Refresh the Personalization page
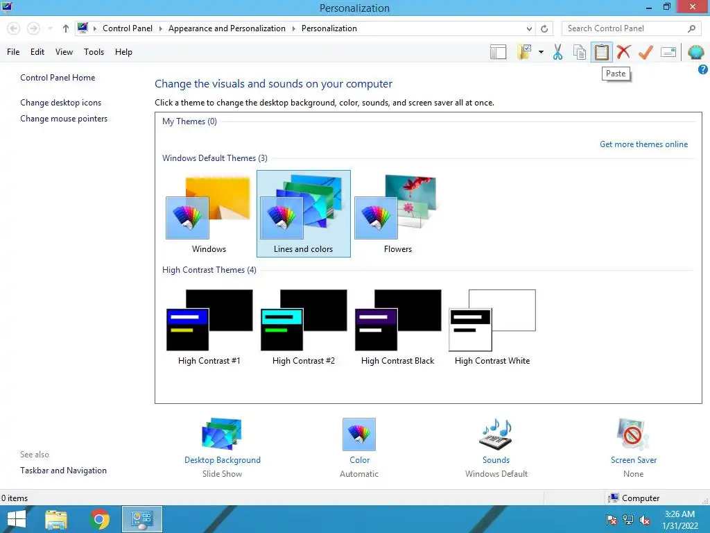The width and height of the screenshot is (710, 533). pyautogui.click(x=544, y=28)
